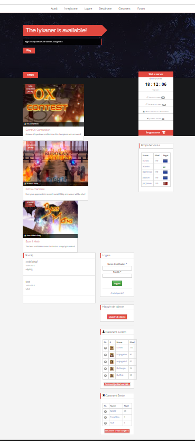Click the OX Contest event thumbnail
Screen dimensions: 195x441
click(53, 105)
